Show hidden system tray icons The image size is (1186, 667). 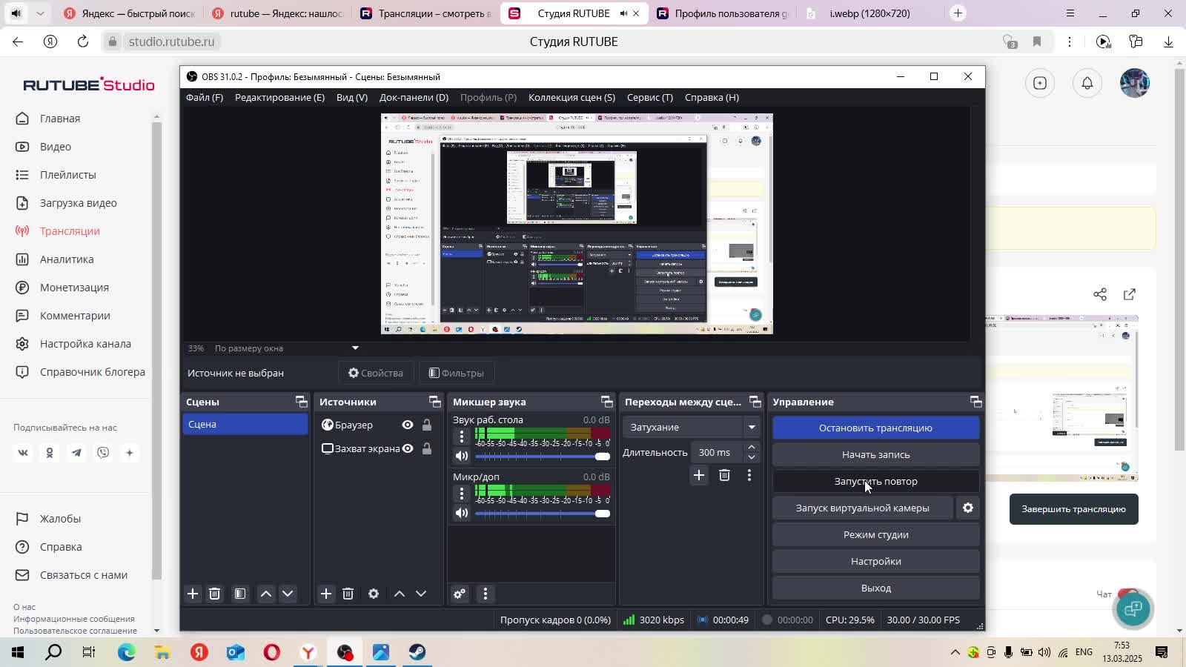click(x=955, y=652)
